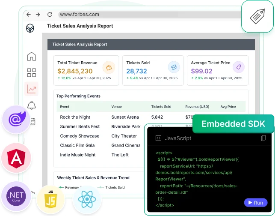Click the ticket icon in Tickets Sold card
This screenshot has width=275, height=216.
click(174, 67)
